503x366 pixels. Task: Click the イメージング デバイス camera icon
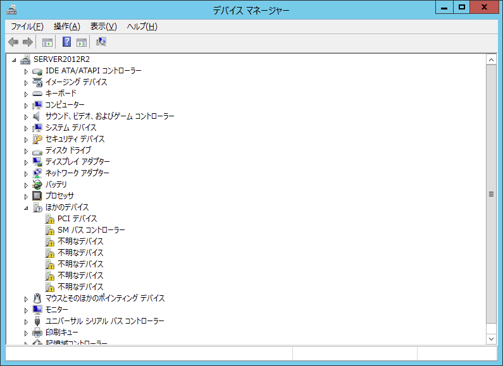(37, 82)
